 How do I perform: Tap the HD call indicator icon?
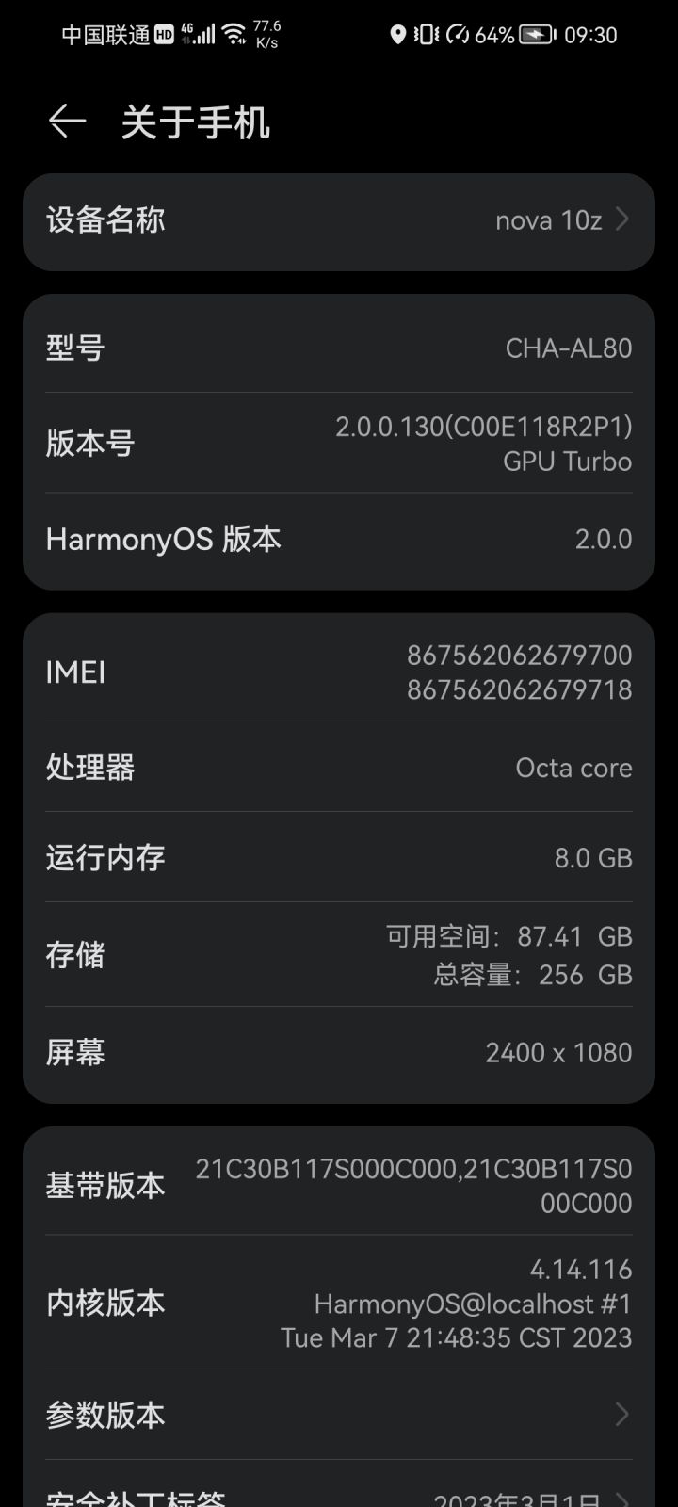[x=165, y=35]
